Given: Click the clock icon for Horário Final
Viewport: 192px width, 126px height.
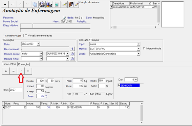Looking at the screenshot, I should (72, 59).
